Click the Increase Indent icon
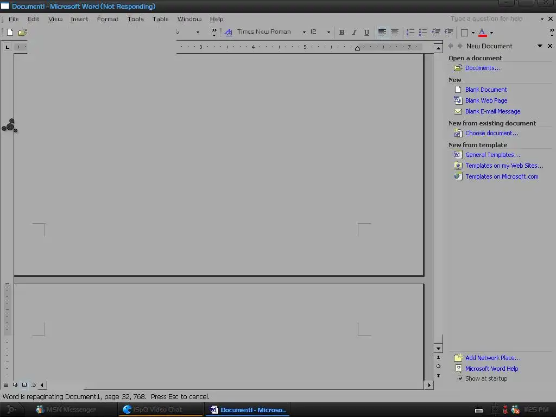Screen dimensions: 556x417 pyautogui.click(x=448, y=32)
